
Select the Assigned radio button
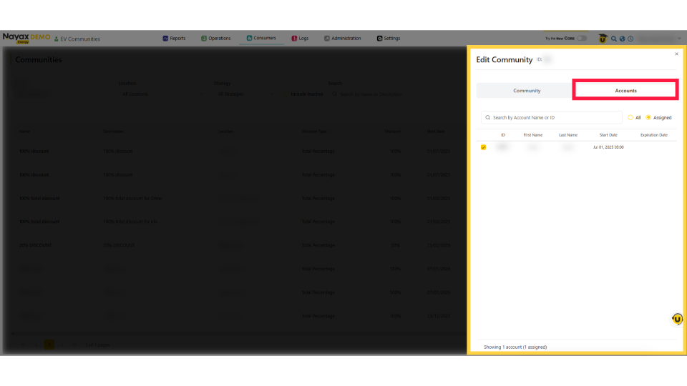point(649,117)
